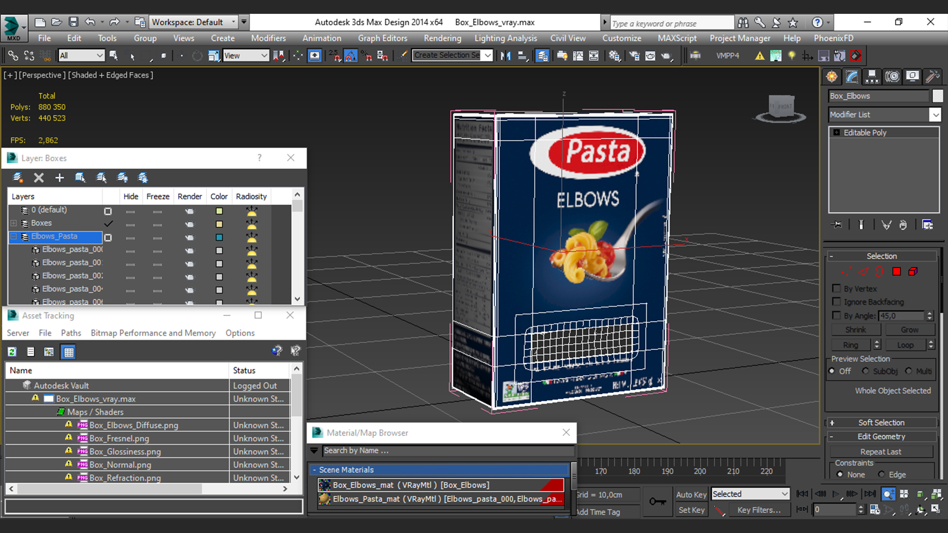Click the Align tool icon
Screen dimensions: 948x533
522,56
